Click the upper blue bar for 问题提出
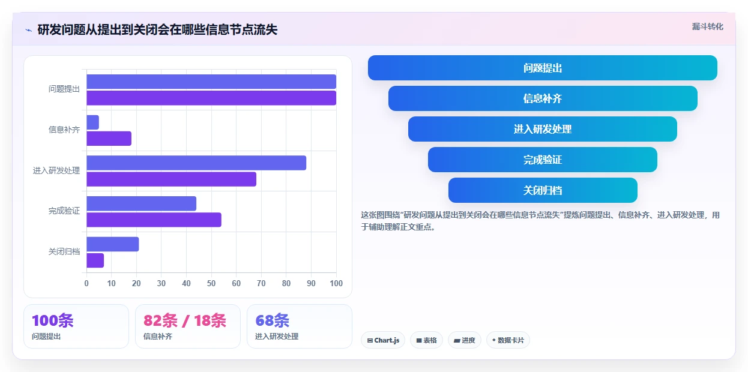748x372 pixels. (x=211, y=82)
